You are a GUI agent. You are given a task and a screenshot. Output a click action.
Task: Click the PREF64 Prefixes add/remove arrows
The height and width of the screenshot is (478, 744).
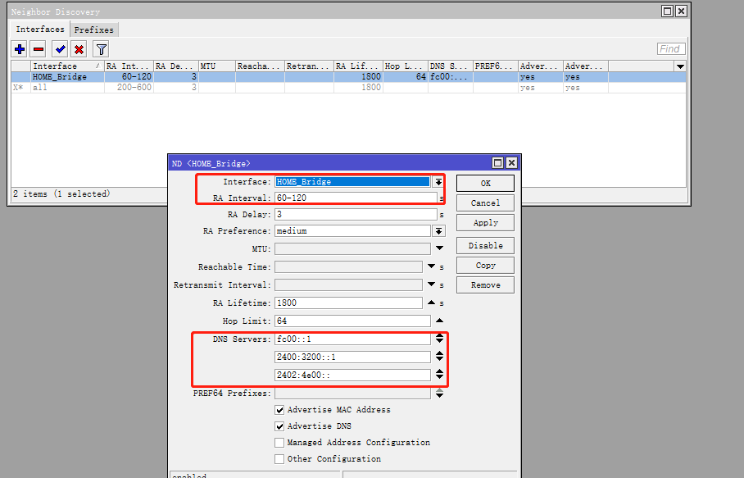439,393
